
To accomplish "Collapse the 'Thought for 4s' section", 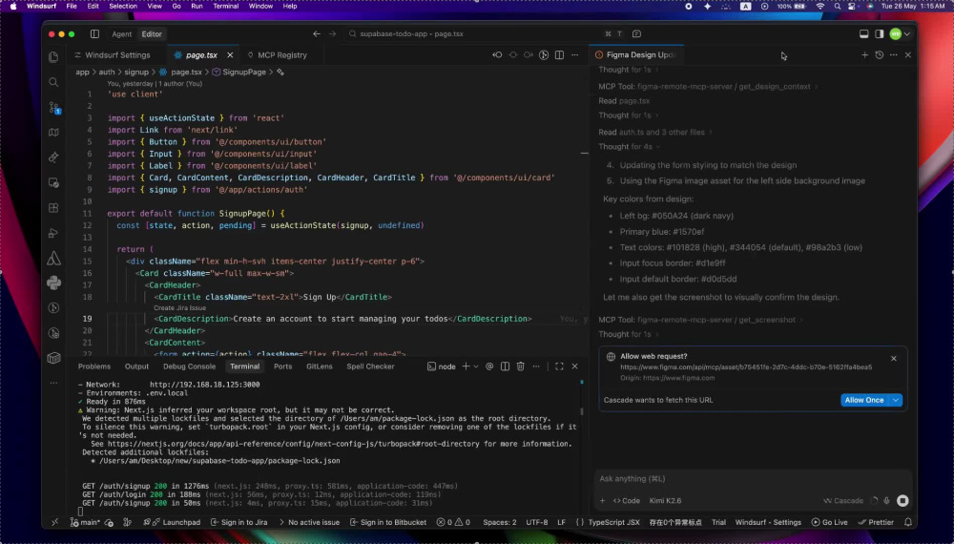I will (629, 147).
